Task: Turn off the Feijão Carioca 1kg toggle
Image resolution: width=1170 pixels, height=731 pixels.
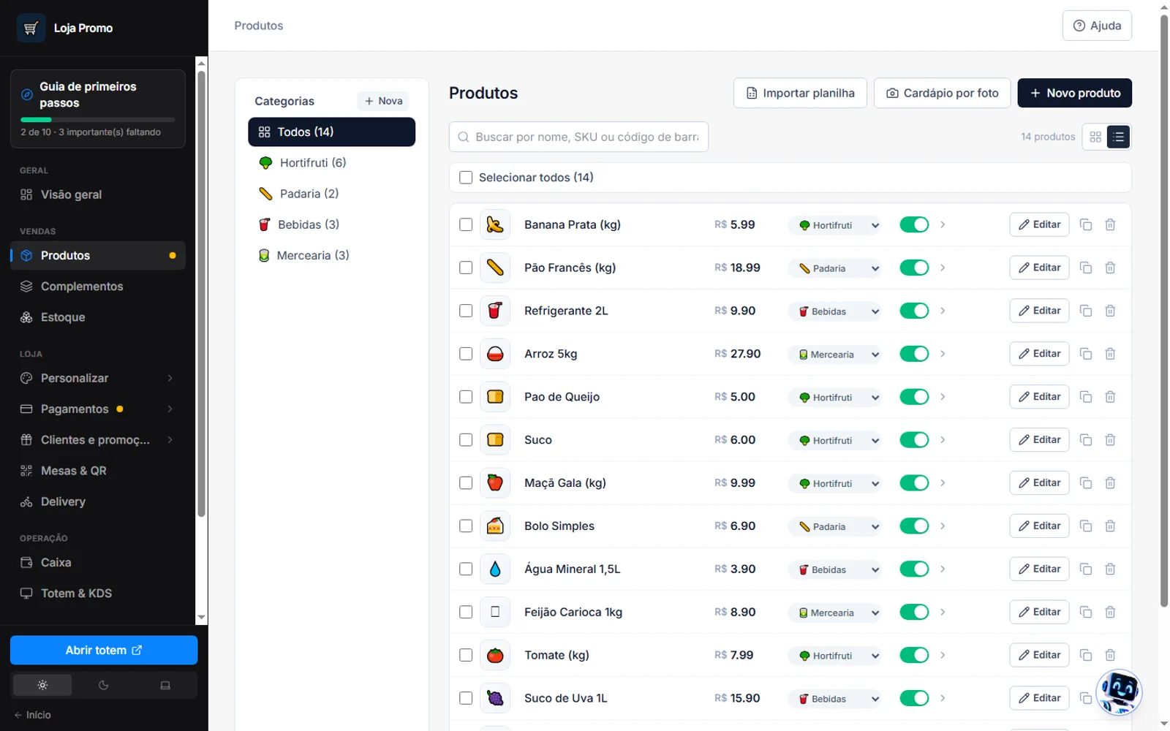Action: (x=914, y=612)
